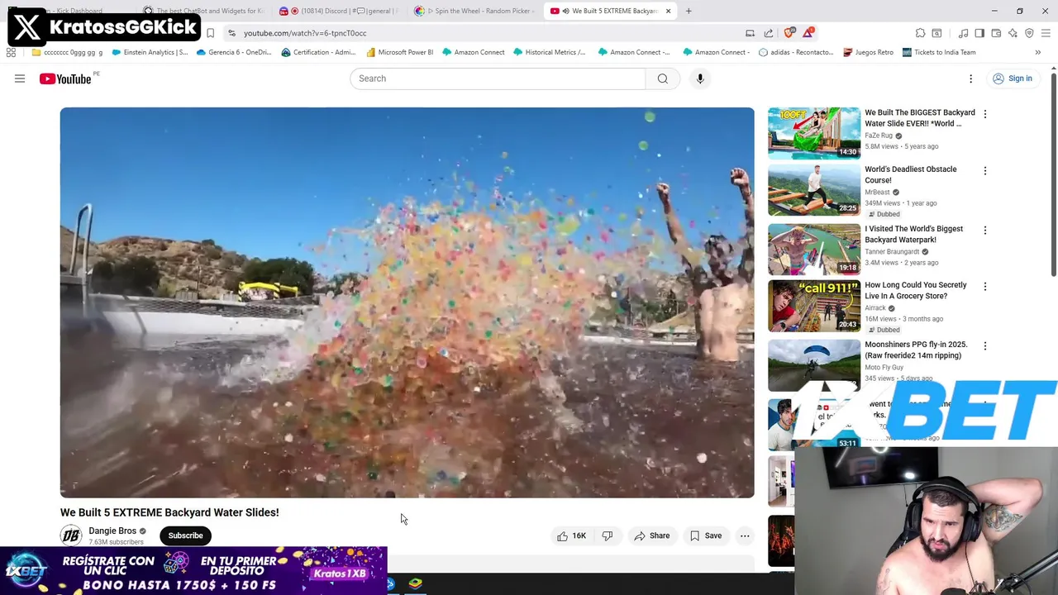Open options for Moonshiners PPG video
The height and width of the screenshot is (595, 1058).
pyautogui.click(x=984, y=346)
